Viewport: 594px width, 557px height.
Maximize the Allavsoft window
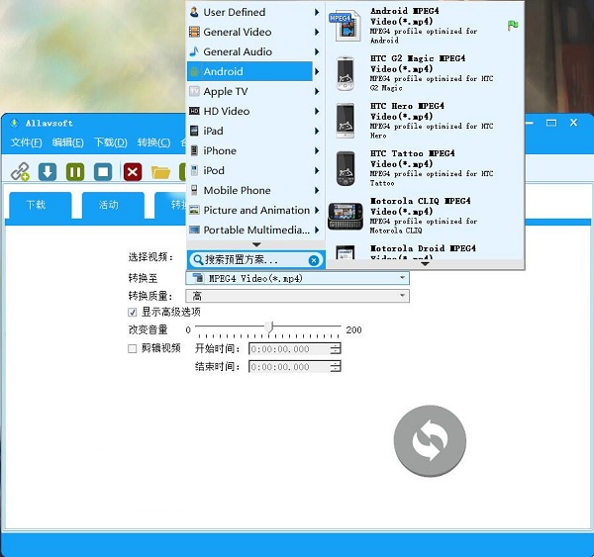coord(551,123)
